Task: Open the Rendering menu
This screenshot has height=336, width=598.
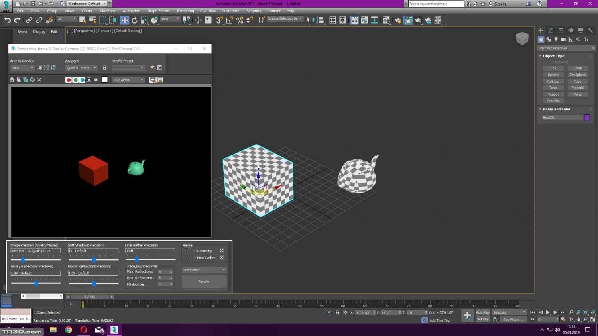Action: [x=185, y=11]
